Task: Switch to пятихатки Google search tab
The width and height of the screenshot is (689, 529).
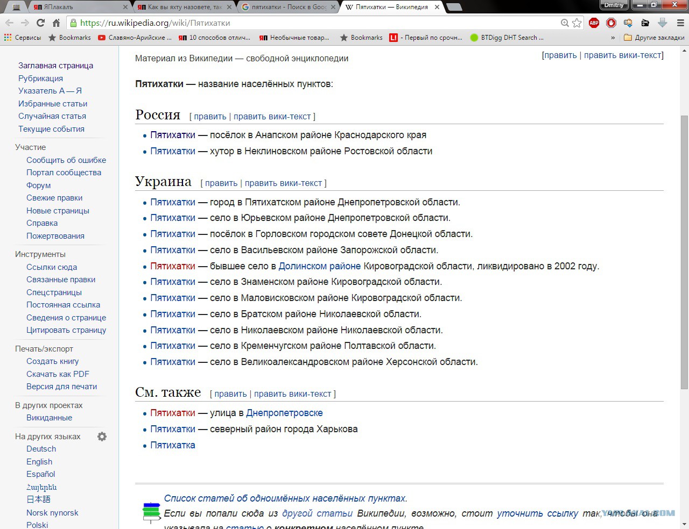Action: click(x=289, y=7)
